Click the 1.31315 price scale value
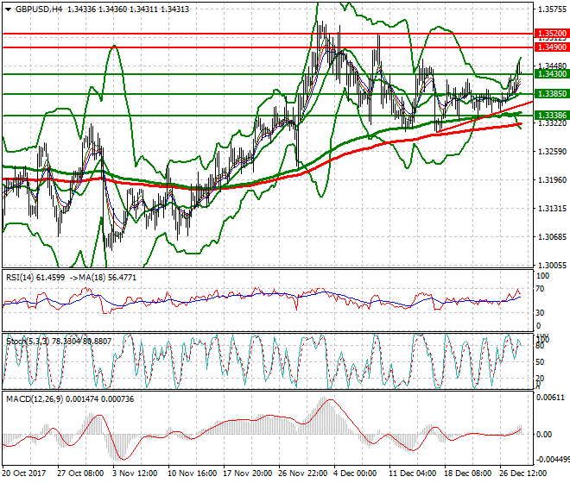The height and width of the screenshot is (483, 570). point(552,209)
